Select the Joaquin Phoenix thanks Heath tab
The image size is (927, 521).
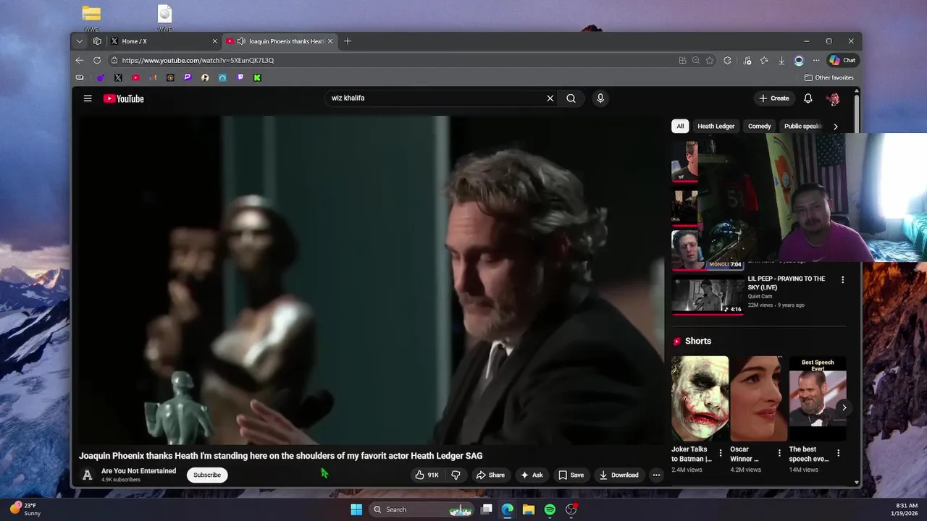coord(279,41)
